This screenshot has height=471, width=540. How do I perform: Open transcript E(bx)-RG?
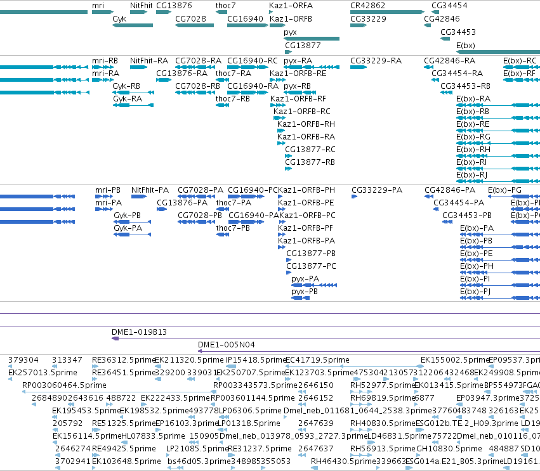point(473,136)
